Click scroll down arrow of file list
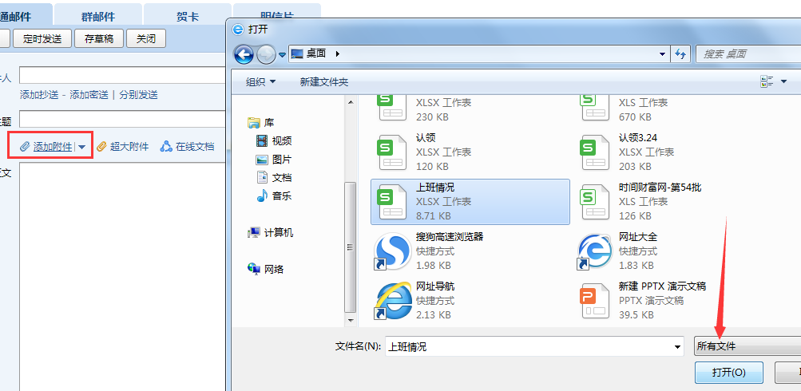 [351, 321]
